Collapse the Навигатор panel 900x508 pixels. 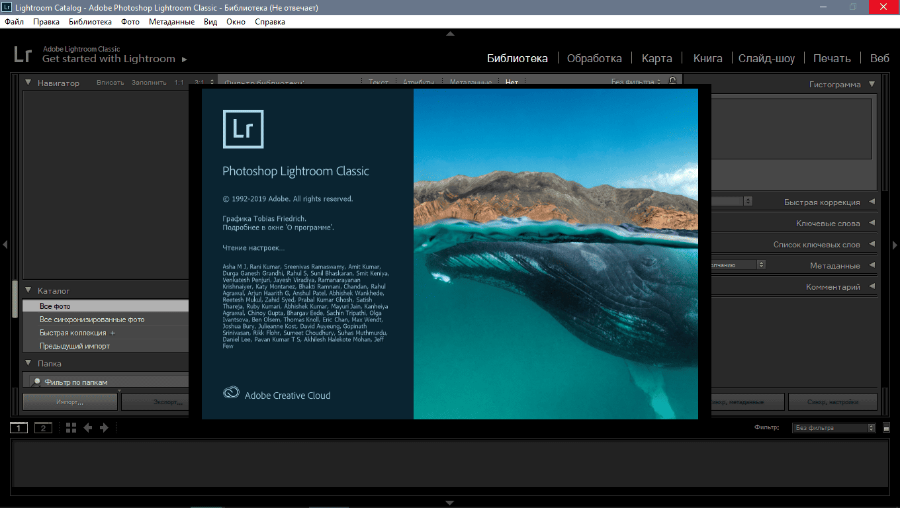tap(28, 83)
